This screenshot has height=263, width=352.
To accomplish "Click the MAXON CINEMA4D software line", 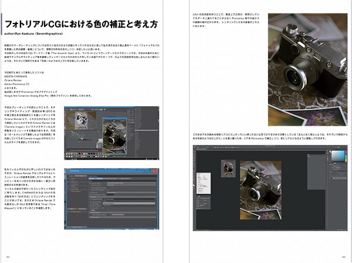I will pos(16,76).
